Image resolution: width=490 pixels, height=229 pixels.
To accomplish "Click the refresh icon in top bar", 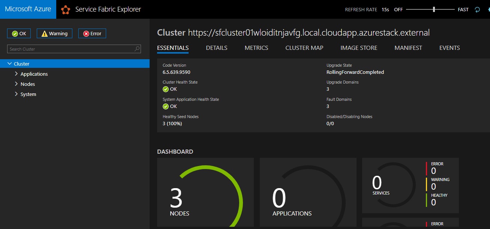I will pos(477,10).
